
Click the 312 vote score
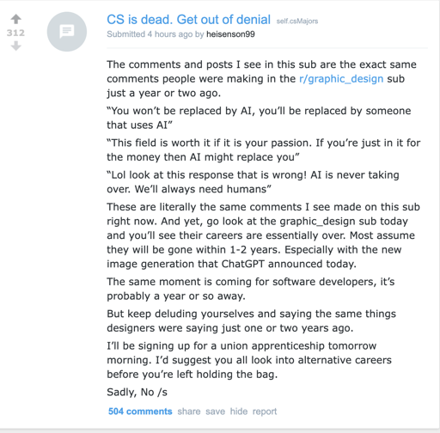pyautogui.click(x=15, y=33)
